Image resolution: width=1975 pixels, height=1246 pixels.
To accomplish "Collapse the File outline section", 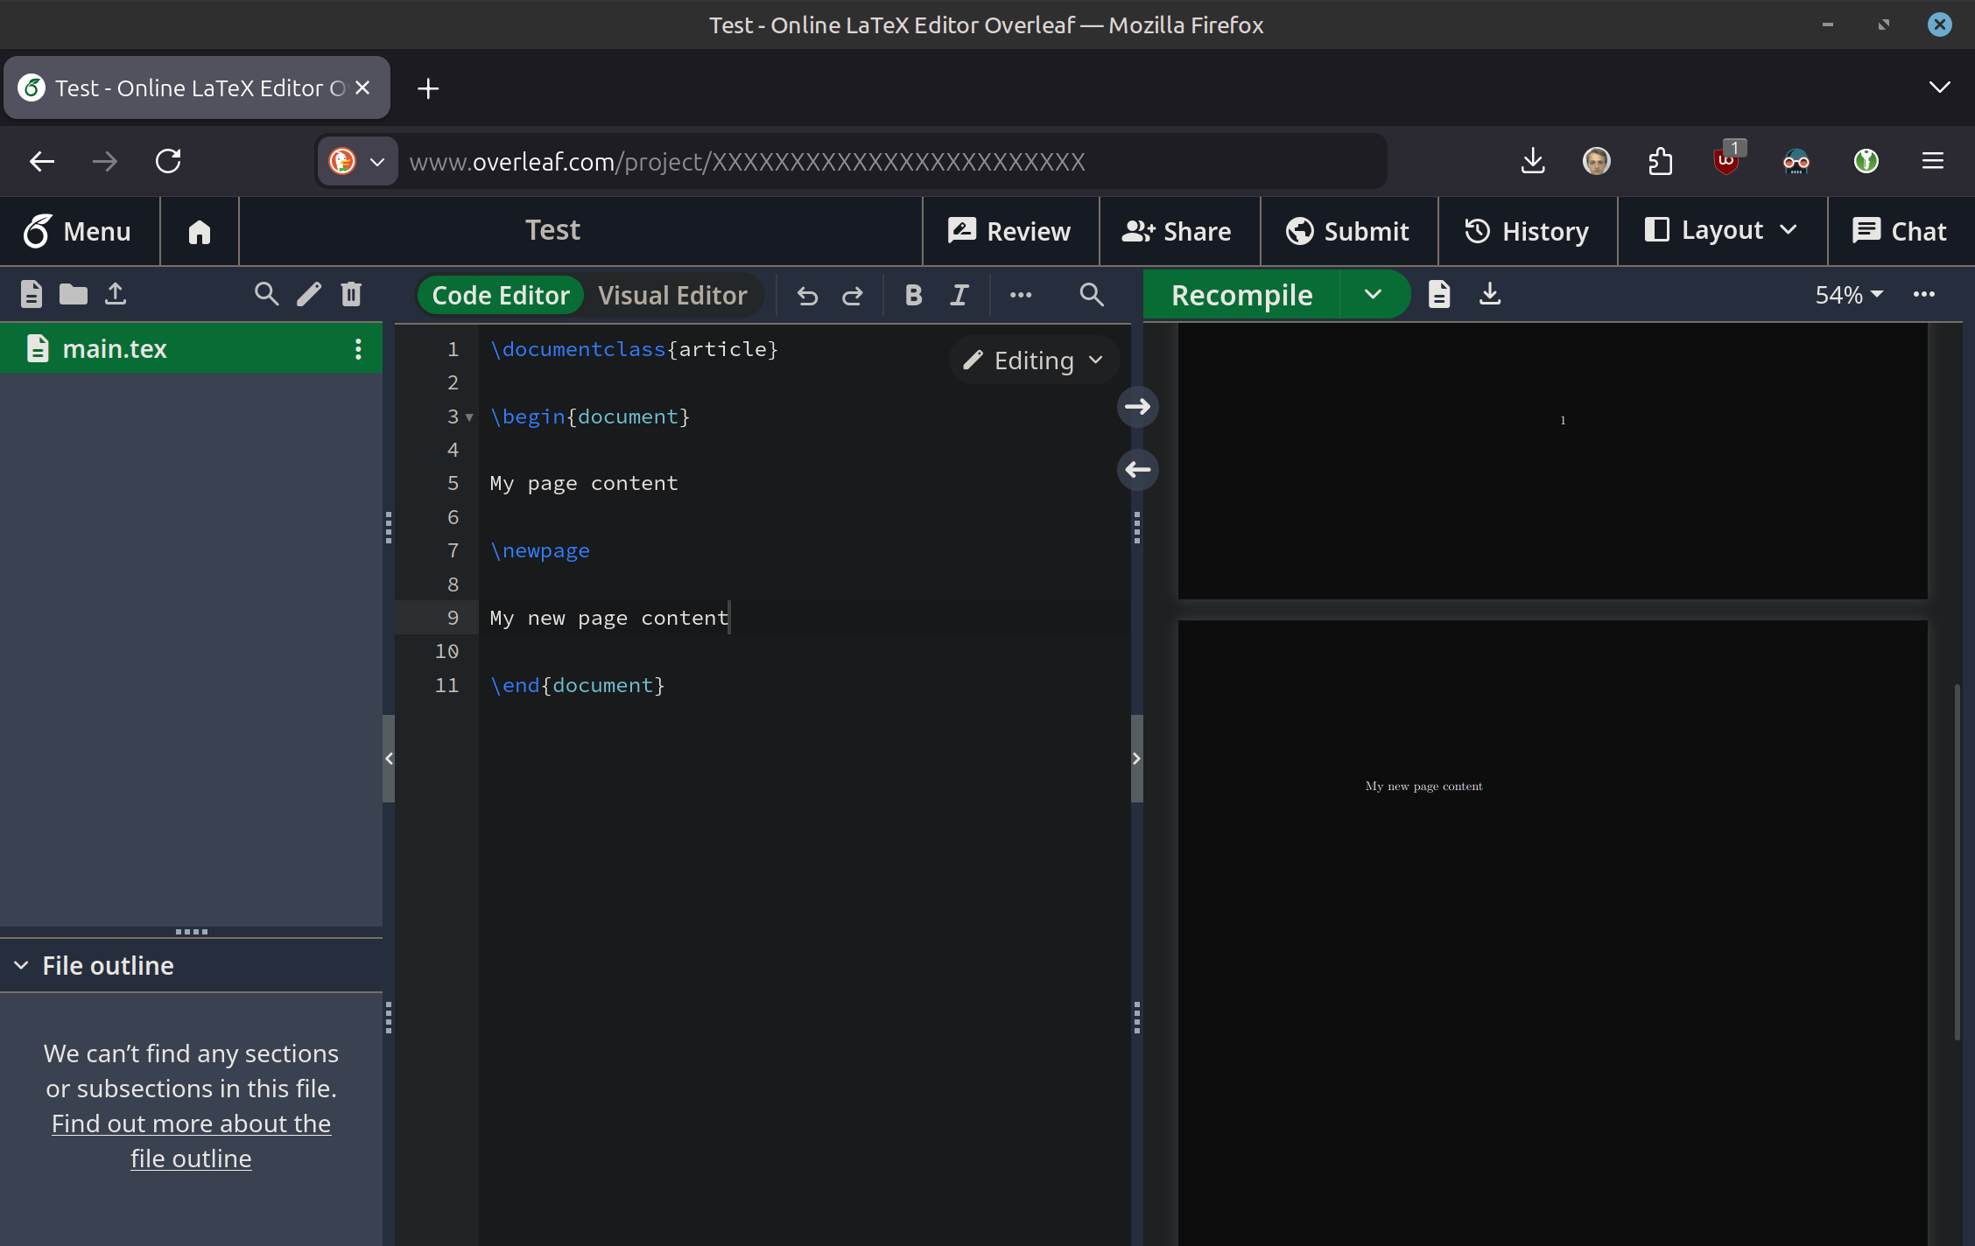I will [x=22, y=965].
